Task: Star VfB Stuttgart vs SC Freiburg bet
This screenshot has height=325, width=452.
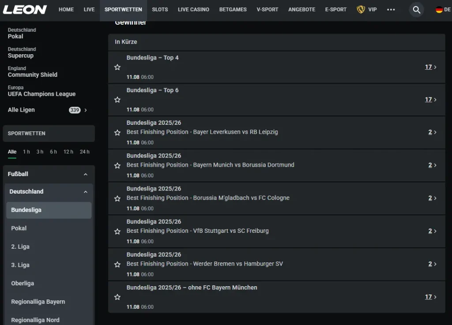Action: point(117,232)
